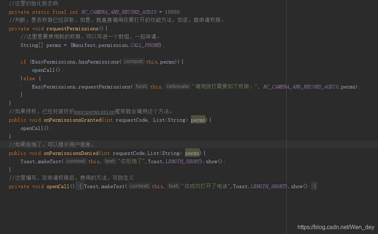Click the highlighted perms parameter in onPermissionsDenied

(x=192, y=153)
